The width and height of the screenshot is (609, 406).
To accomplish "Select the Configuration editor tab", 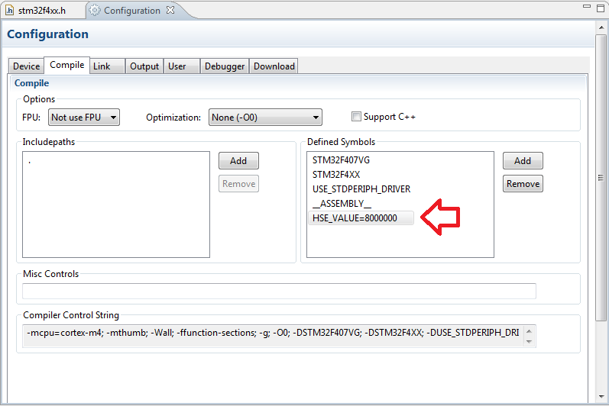I will 132,11.
